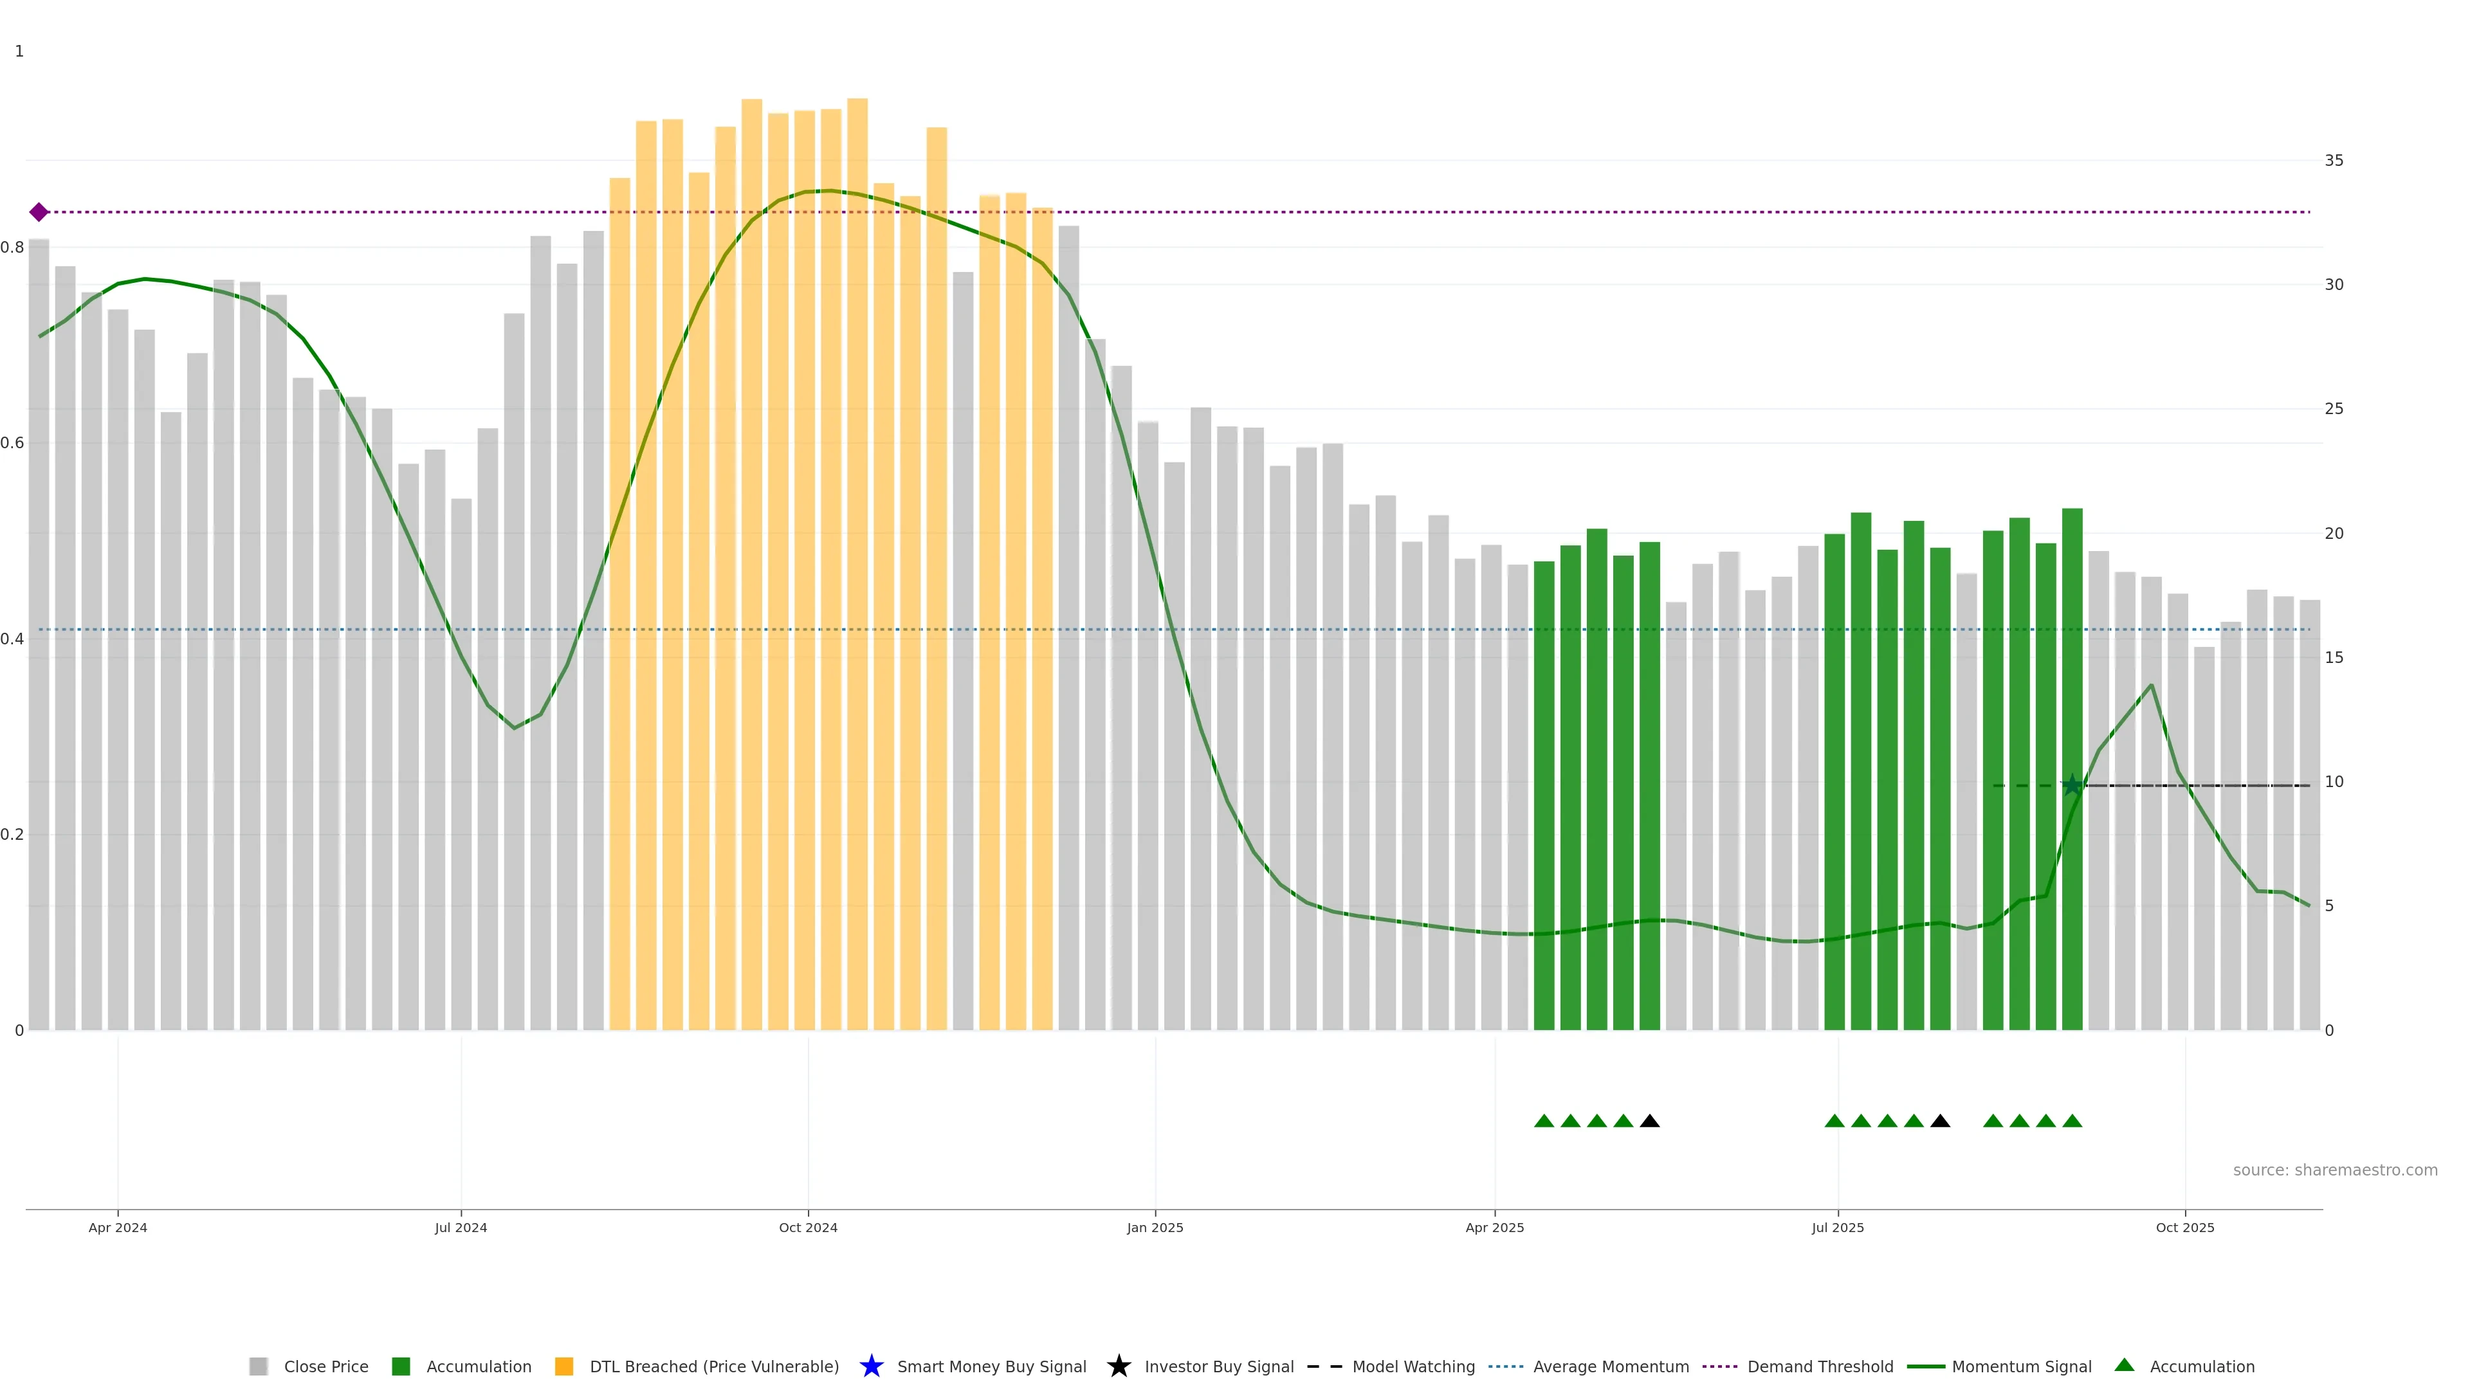Click the blue Smart Money Buy Signal star in legend
This screenshot has height=1389, width=2470.
[871, 1366]
